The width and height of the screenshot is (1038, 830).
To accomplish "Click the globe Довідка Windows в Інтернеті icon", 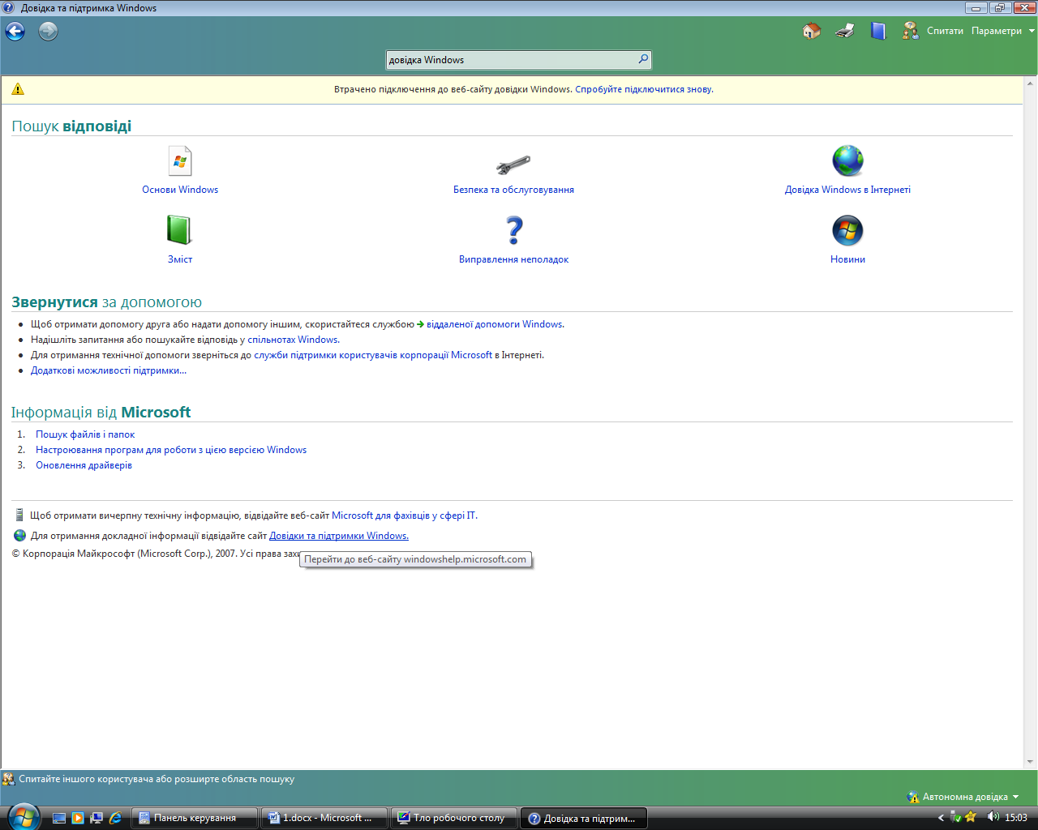I will click(847, 160).
